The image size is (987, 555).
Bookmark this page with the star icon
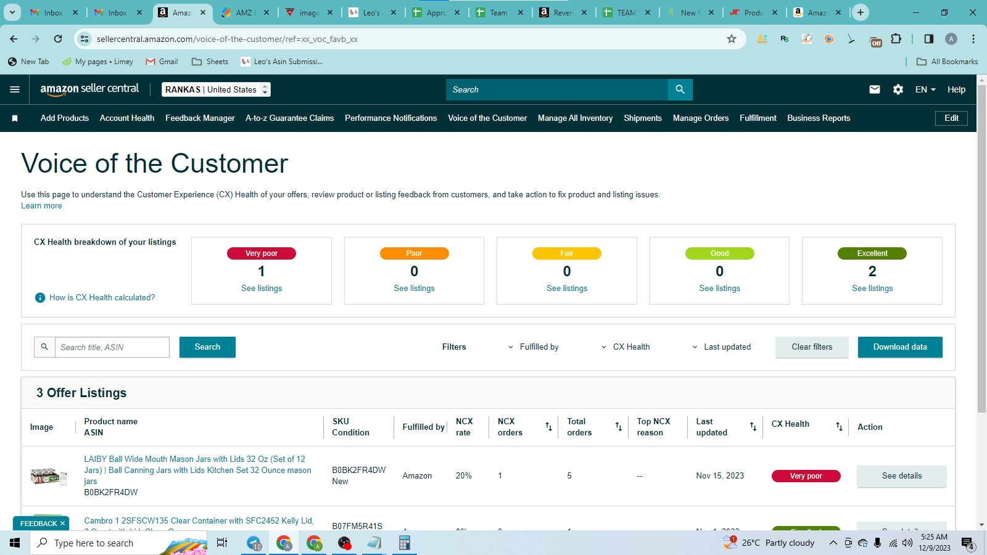[x=732, y=39]
